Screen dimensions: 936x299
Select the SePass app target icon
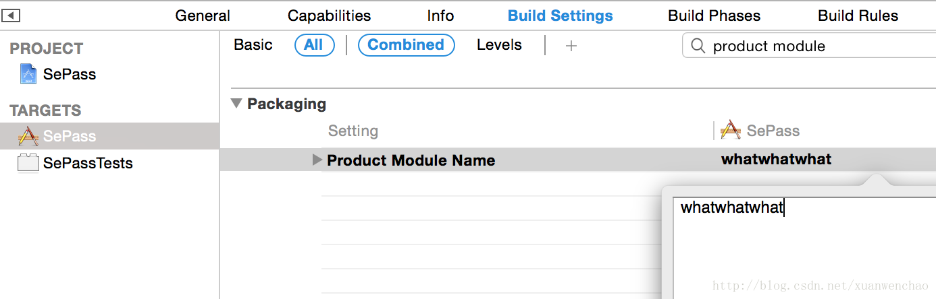tap(28, 136)
